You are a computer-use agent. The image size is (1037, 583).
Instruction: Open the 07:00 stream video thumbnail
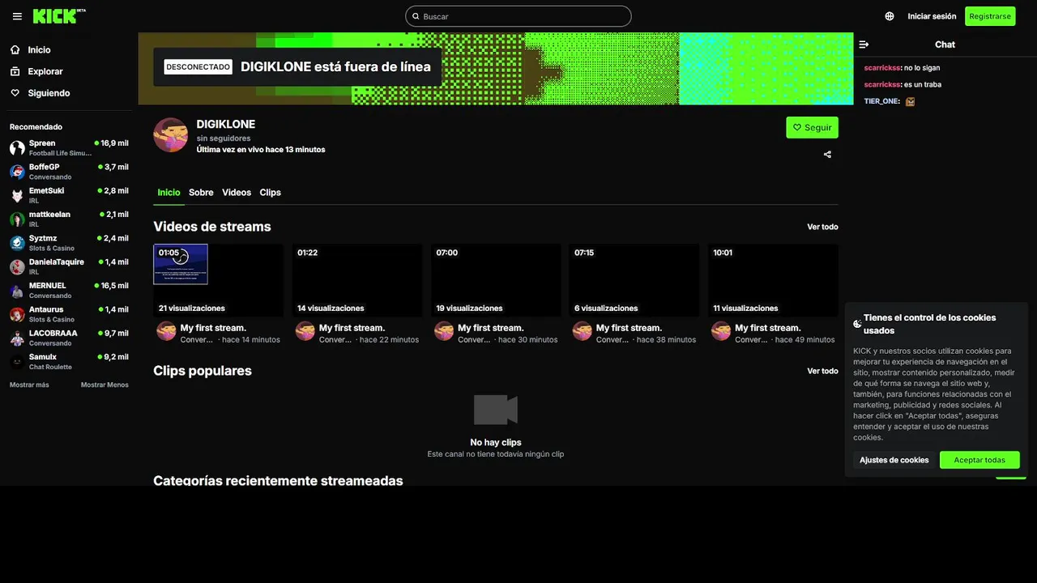(496, 280)
